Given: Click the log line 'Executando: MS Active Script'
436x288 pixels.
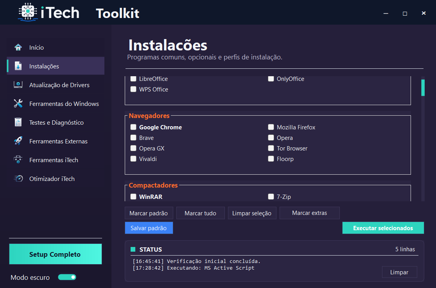Looking at the screenshot, I should click(x=194, y=268).
